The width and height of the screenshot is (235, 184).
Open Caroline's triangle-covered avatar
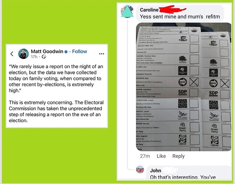(127, 12)
